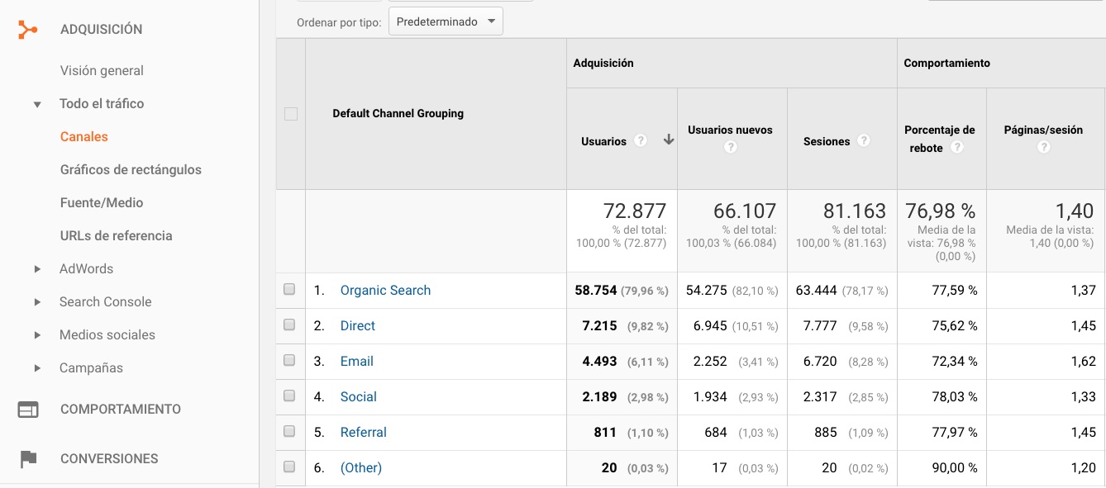Viewport: 1106px width, 488px height.
Task: Check the select-all checkbox in table header
Action: click(x=290, y=116)
